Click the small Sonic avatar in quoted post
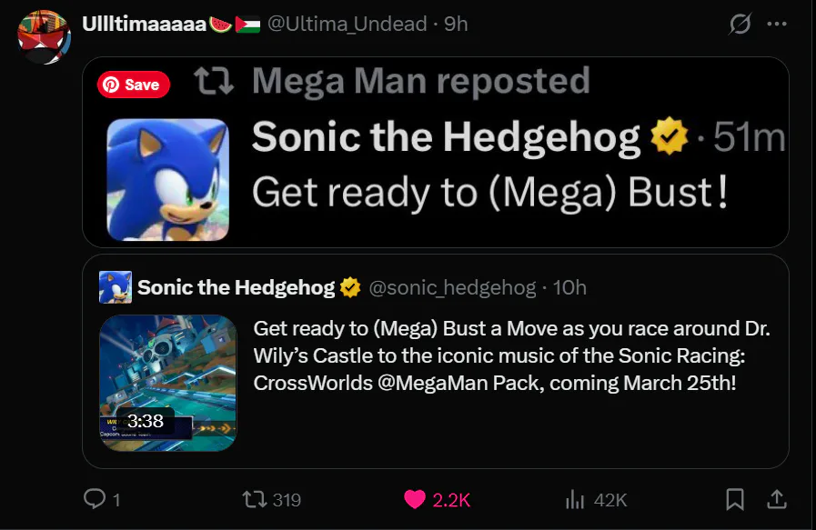The image size is (816, 530). point(116,287)
